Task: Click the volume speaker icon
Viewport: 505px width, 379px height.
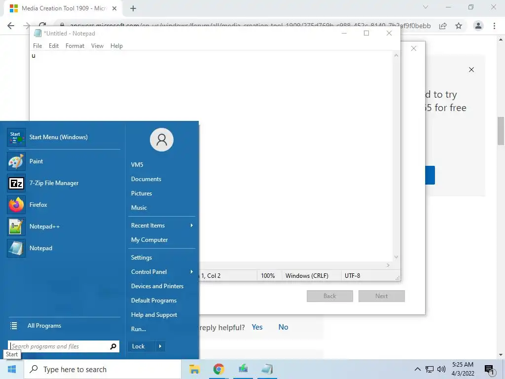Action: click(x=441, y=369)
